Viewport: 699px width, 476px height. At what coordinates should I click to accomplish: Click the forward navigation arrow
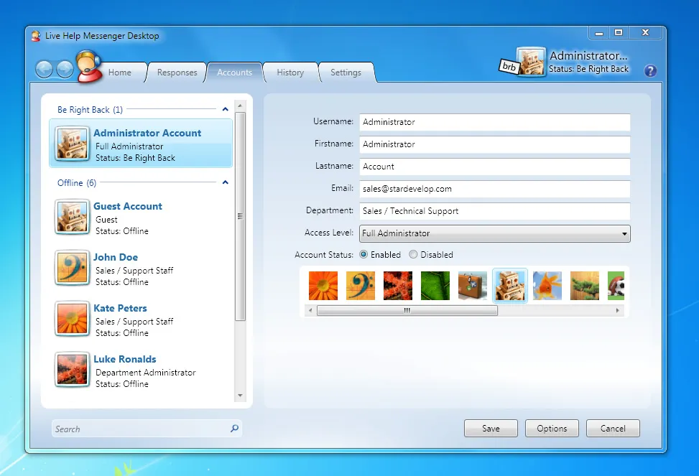point(65,69)
